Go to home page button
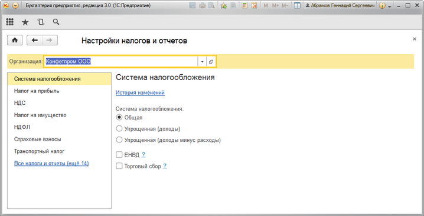This screenshot has width=424, height=216. (15, 40)
